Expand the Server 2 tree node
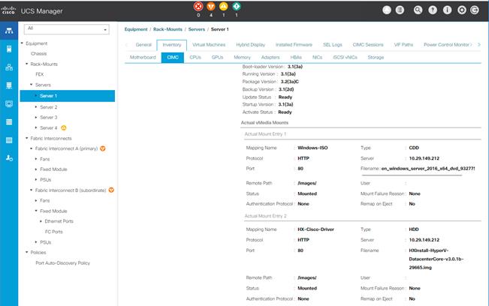The height and width of the screenshot is (306, 489). coord(36,107)
